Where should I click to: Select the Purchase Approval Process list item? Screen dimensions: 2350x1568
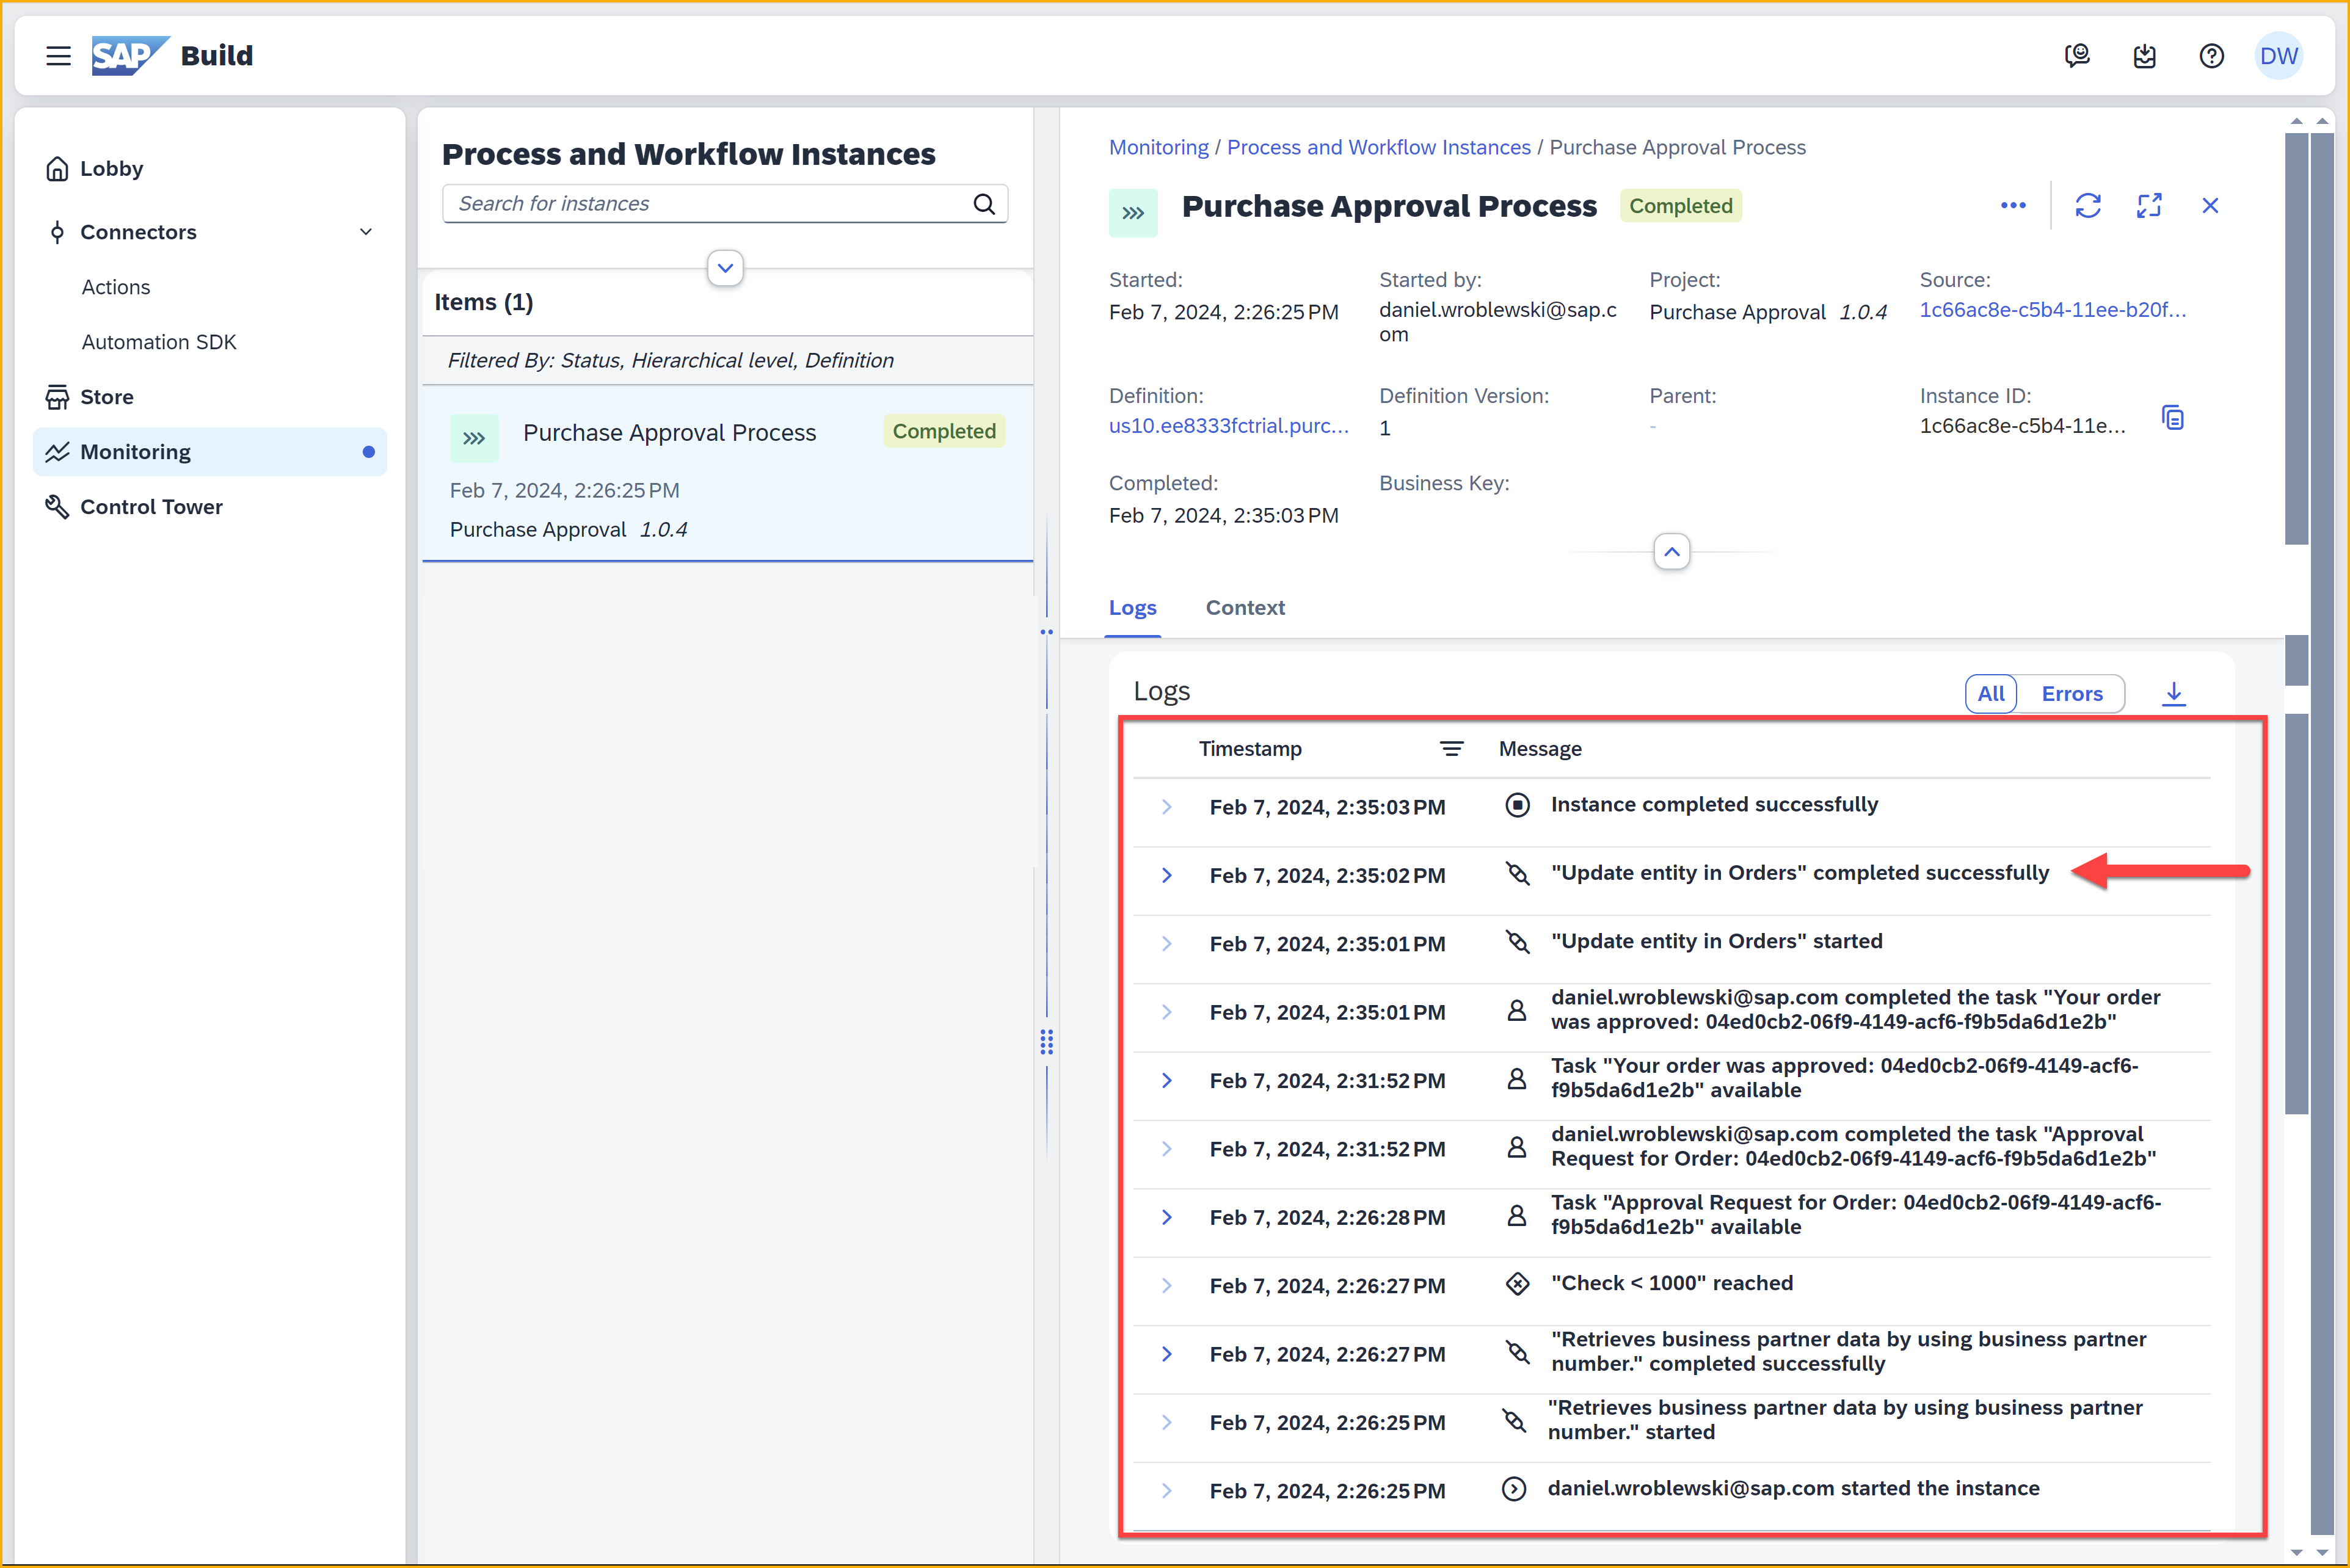(x=727, y=474)
